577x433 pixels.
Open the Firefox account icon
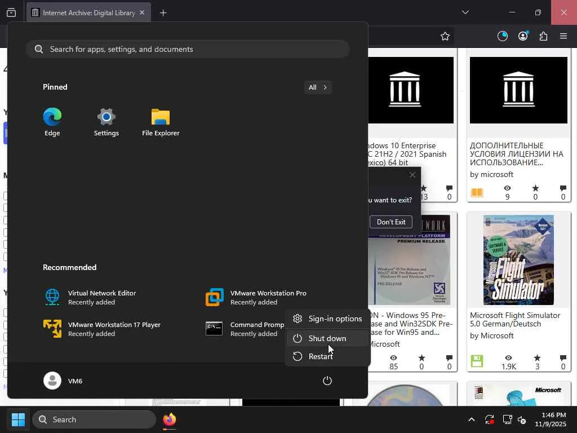[x=523, y=36]
